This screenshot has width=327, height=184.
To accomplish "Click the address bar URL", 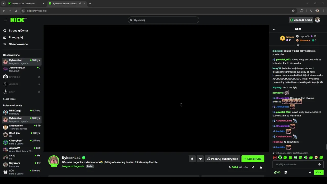I will (x=37, y=11).
